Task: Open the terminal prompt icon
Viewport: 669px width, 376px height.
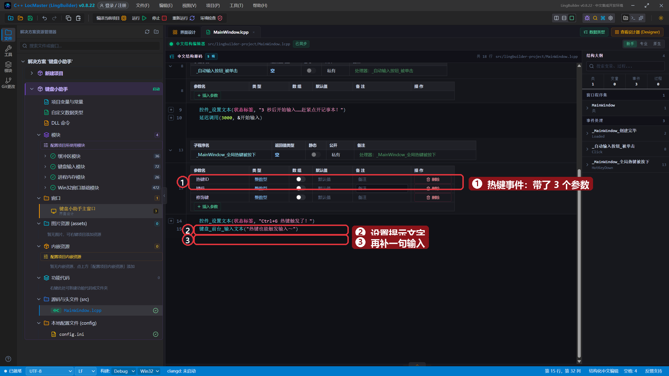Action: pyautogui.click(x=633, y=18)
